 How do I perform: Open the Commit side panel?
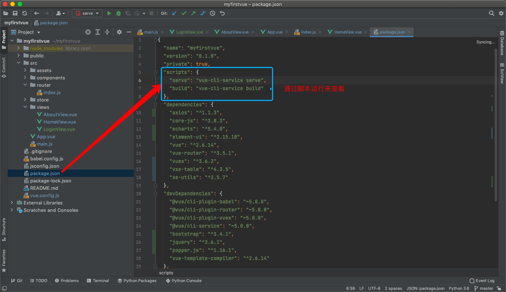(x=4, y=67)
